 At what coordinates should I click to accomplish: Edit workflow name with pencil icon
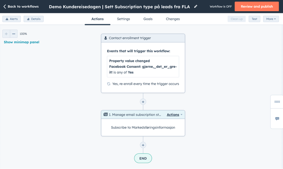[196, 6]
